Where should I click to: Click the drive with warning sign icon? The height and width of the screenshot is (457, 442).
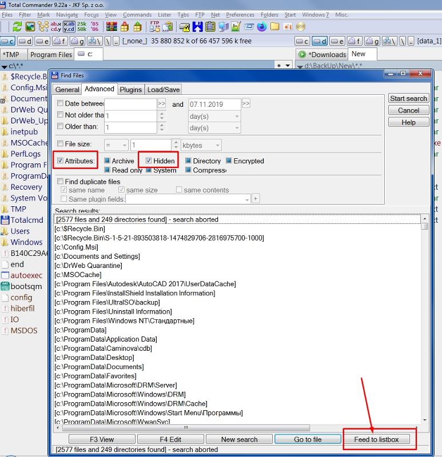pos(185,27)
